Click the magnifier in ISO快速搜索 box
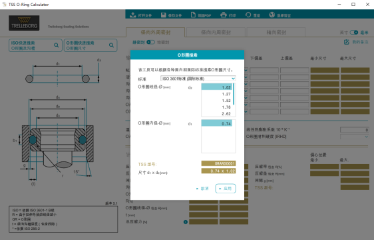 coord(57,45)
